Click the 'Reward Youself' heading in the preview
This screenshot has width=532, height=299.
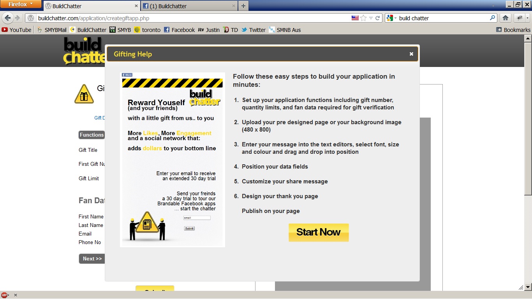tap(157, 103)
